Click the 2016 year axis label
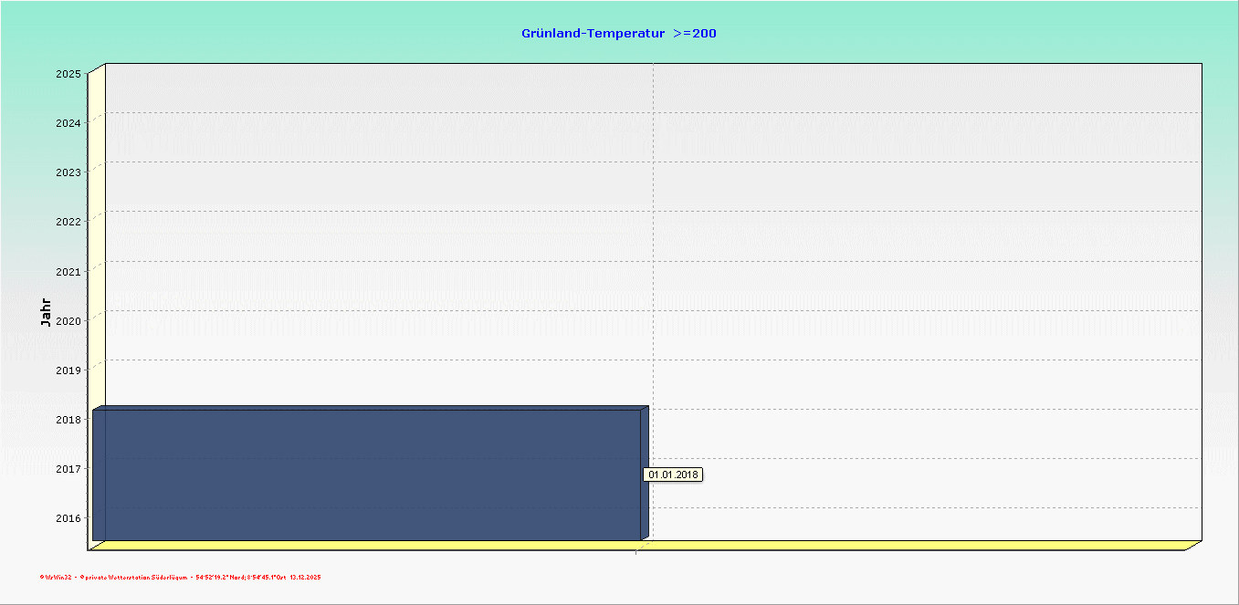 [x=68, y=518]
